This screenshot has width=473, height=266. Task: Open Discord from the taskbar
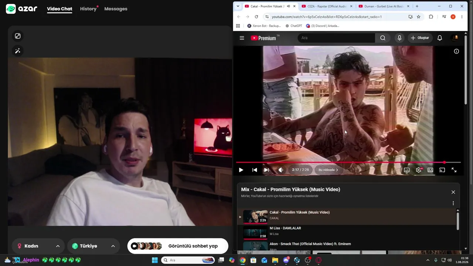click(x=286, y=260)
